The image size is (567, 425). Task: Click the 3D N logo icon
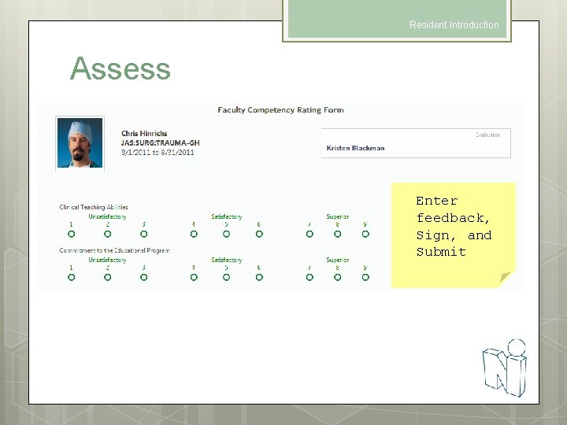pyautogui.click(x=505, y=368)
